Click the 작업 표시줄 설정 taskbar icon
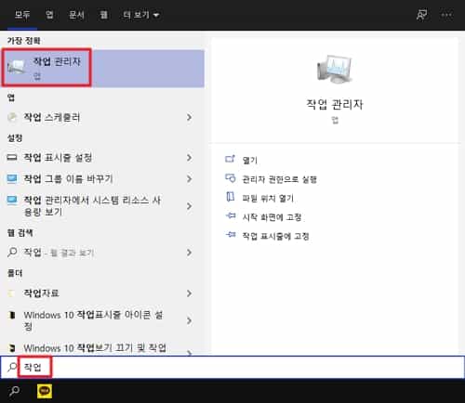 [12, 158]
